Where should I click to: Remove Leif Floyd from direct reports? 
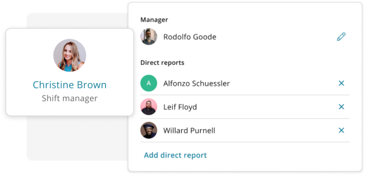tap(341, 107)
